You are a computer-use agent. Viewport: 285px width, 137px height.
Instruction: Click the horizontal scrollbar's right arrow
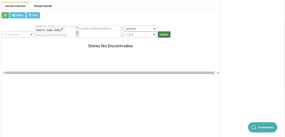[218, 73]
